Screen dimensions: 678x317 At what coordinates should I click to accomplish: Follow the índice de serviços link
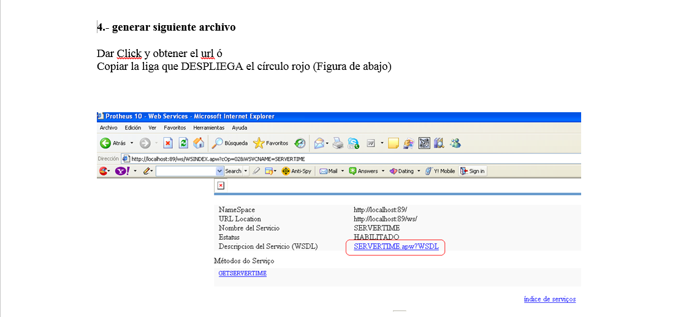(550, 299)
